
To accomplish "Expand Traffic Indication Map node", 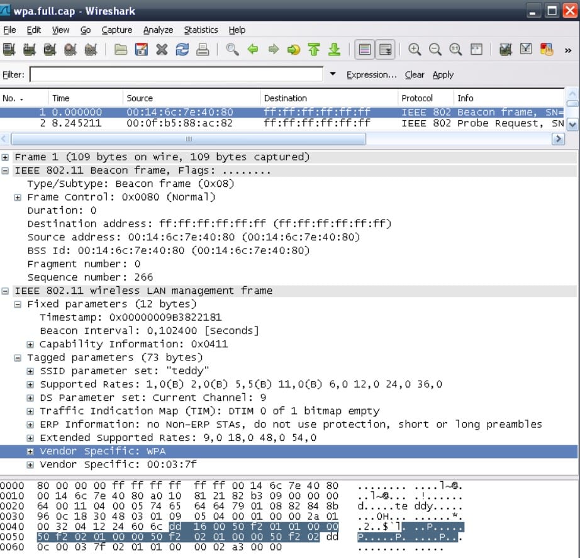I will click(30, 411).
